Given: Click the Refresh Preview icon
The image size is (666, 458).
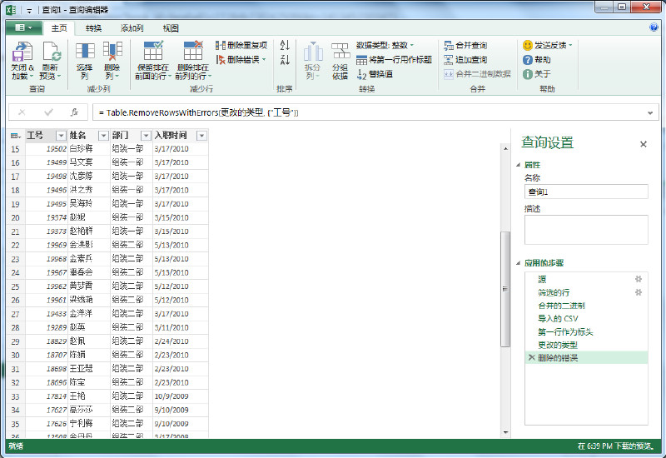Looking at the screenshot, I should pos(51,52).
